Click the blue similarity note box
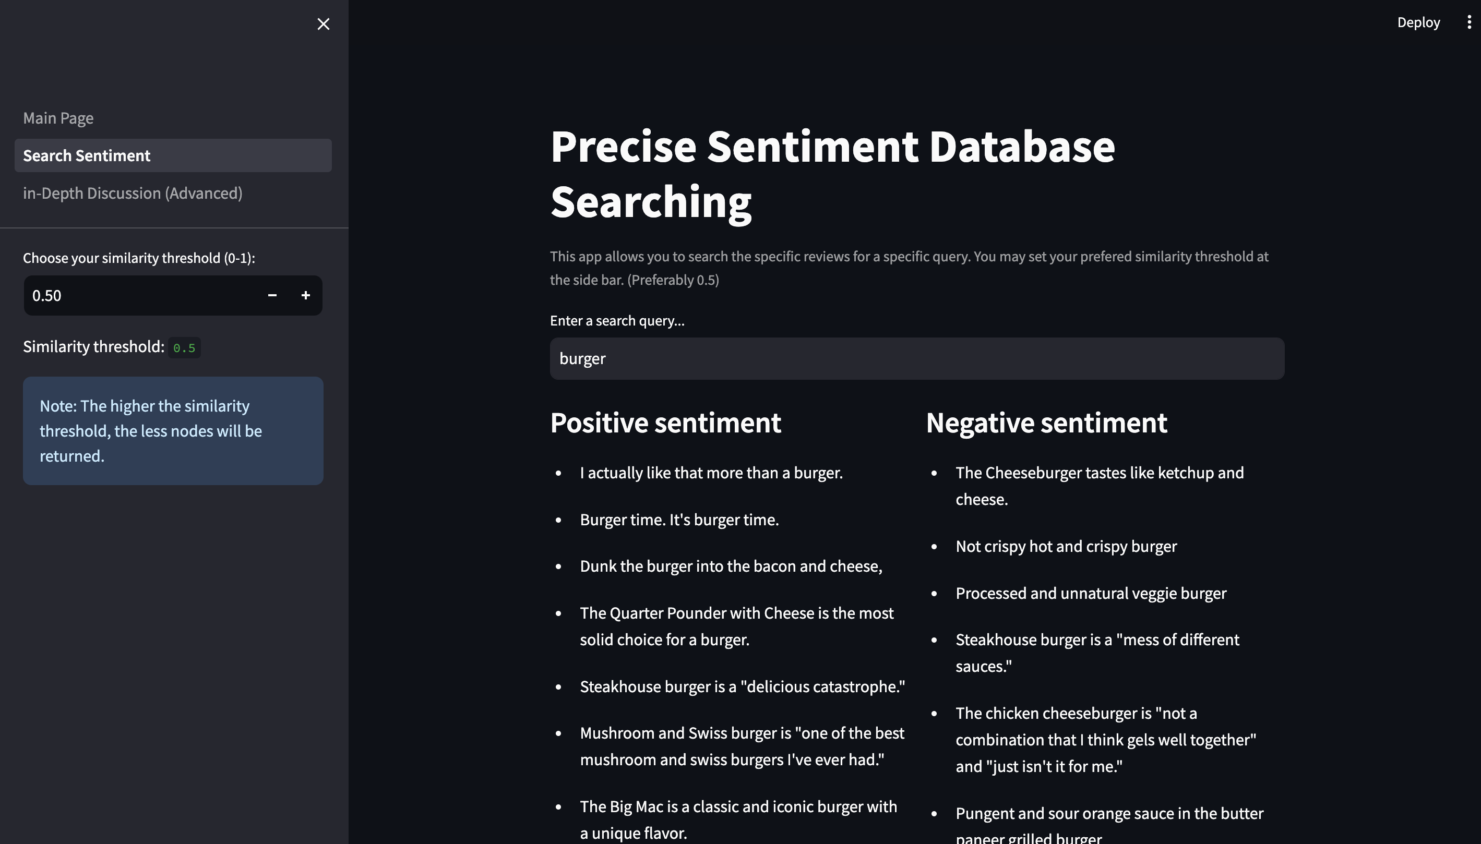The width and height of the screenshot is (1481, 844). pyautogui.click(x=173, y=431)
